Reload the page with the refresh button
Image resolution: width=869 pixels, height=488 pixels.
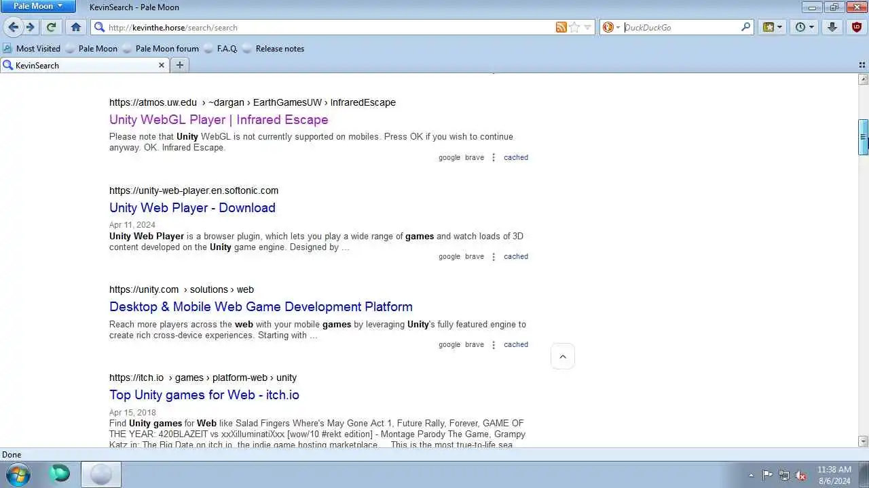(x=51, y=27)
